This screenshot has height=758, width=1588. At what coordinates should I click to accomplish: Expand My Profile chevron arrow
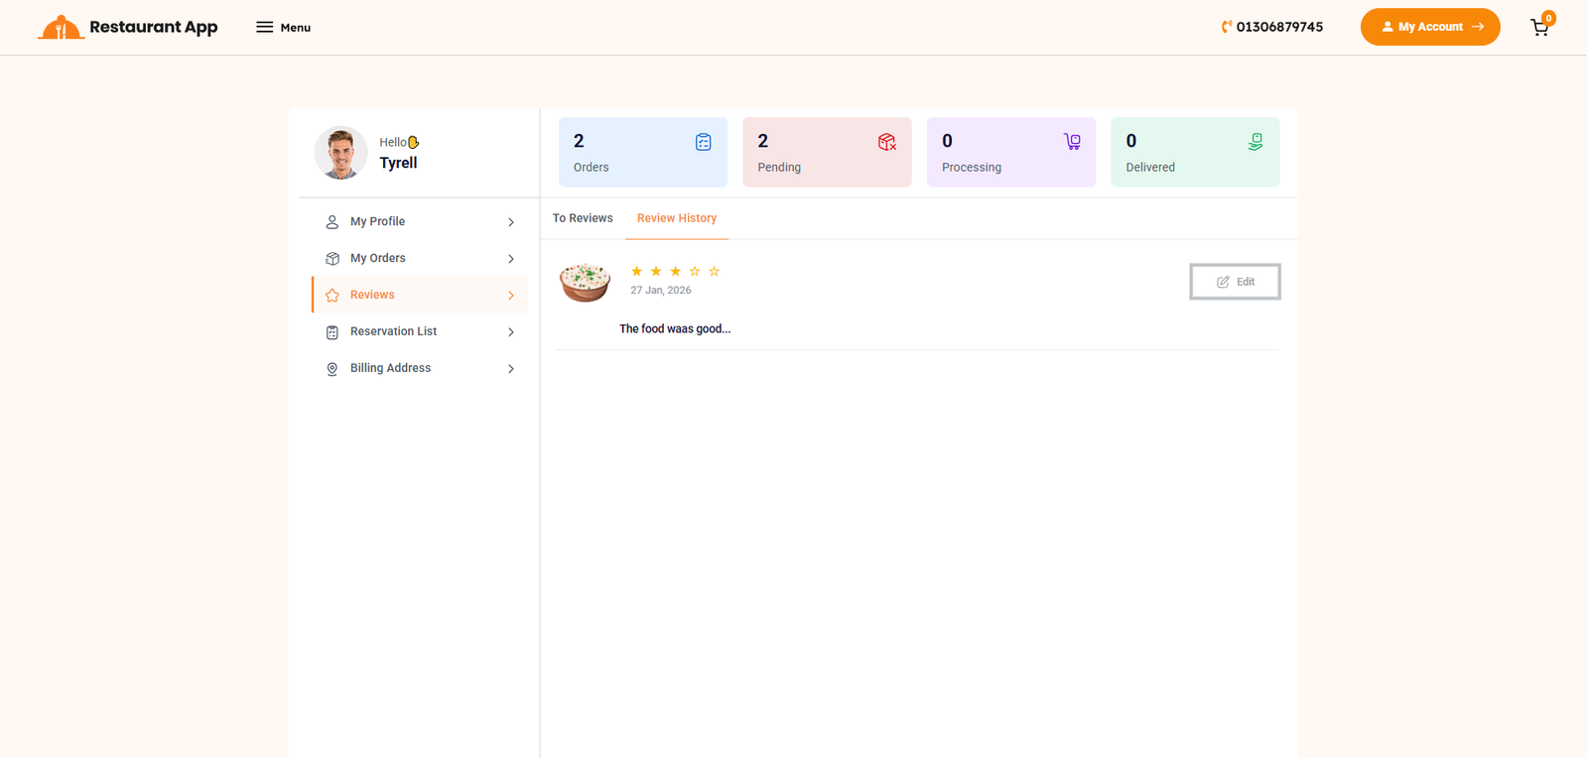click(x=511, y=222)
